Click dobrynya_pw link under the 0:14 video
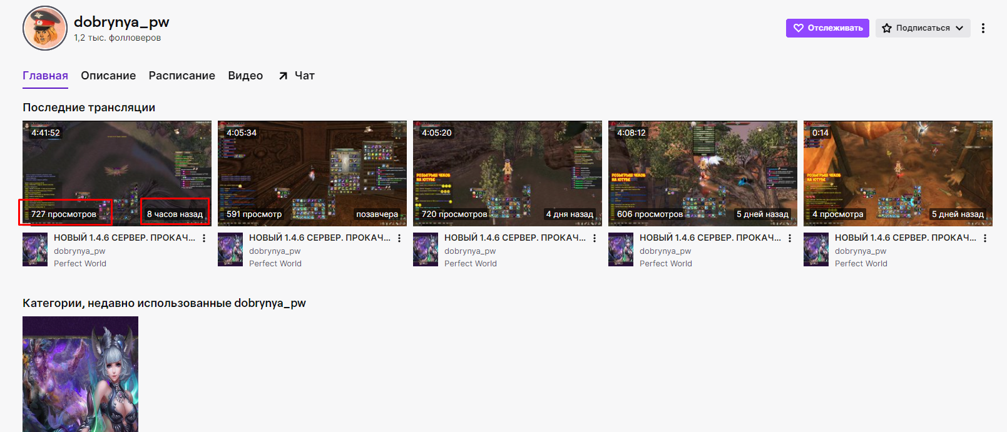The height and width of the screenshot is (432, 1007). 861,251
